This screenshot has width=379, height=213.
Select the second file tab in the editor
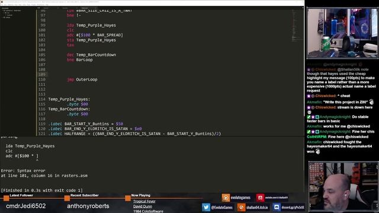click(x=69, y=8)
